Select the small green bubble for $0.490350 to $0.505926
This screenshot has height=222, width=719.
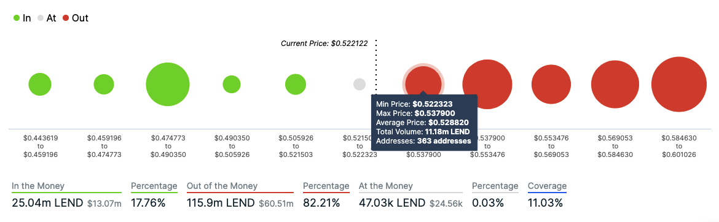point(232,84)
